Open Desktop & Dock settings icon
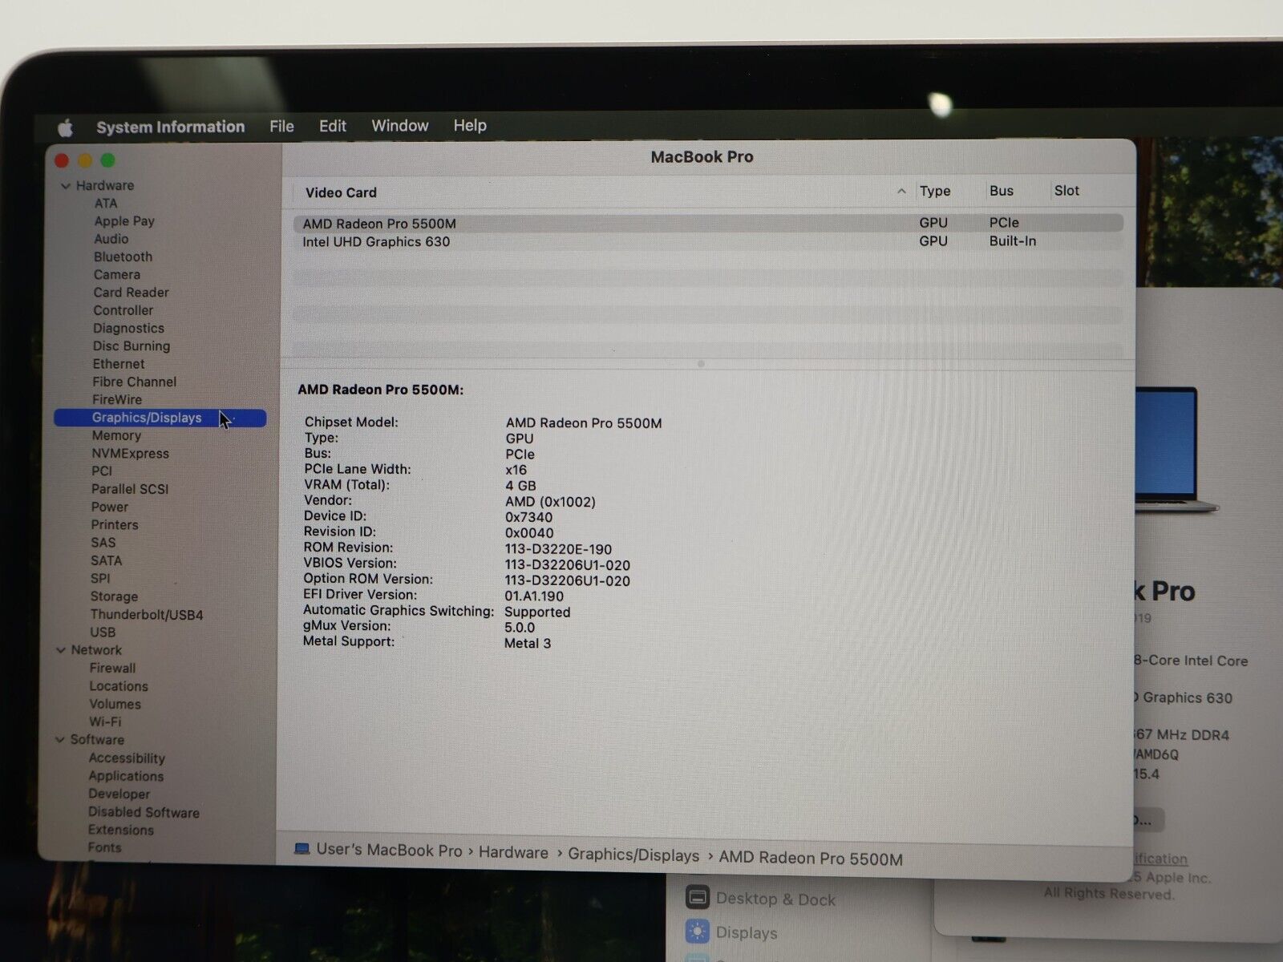This screenshot has width=1283, height=962. 698,897
